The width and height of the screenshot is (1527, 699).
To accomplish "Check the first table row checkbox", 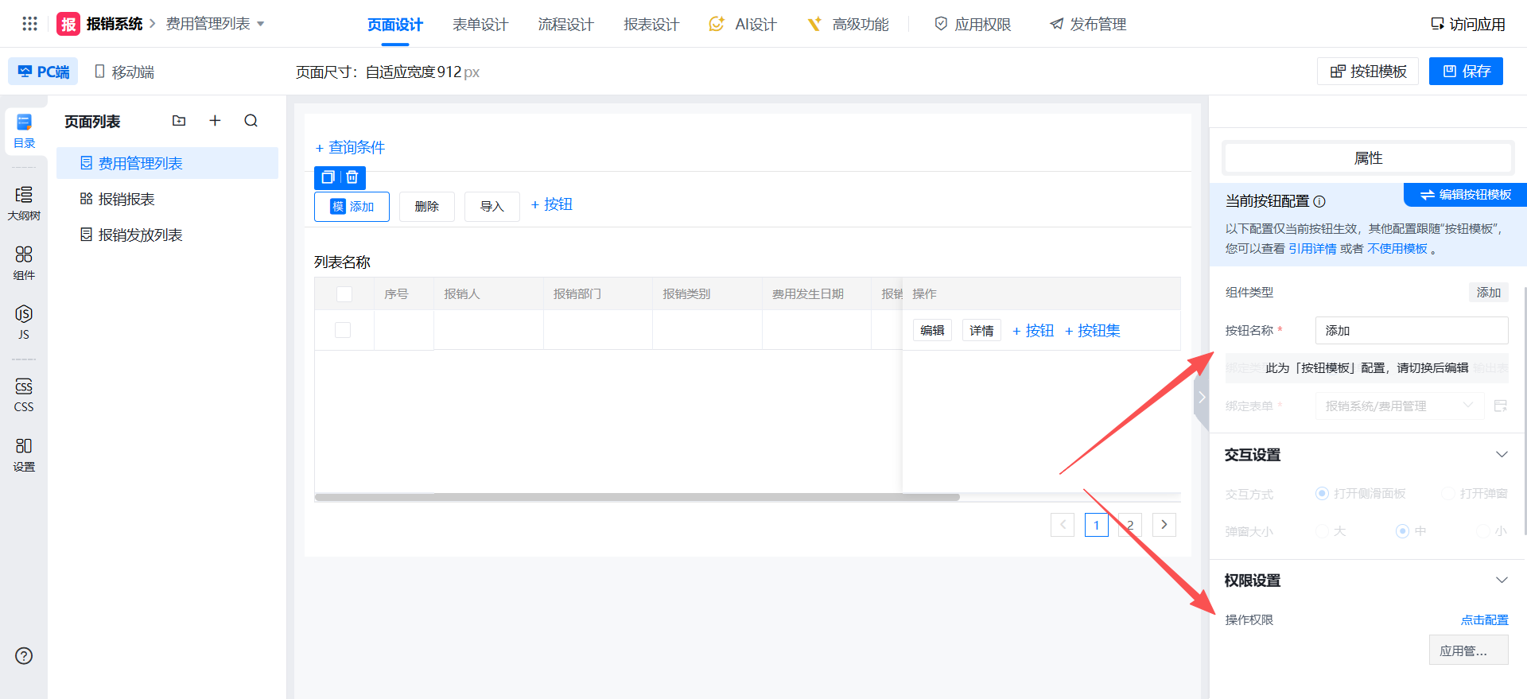I will (343, 330).
